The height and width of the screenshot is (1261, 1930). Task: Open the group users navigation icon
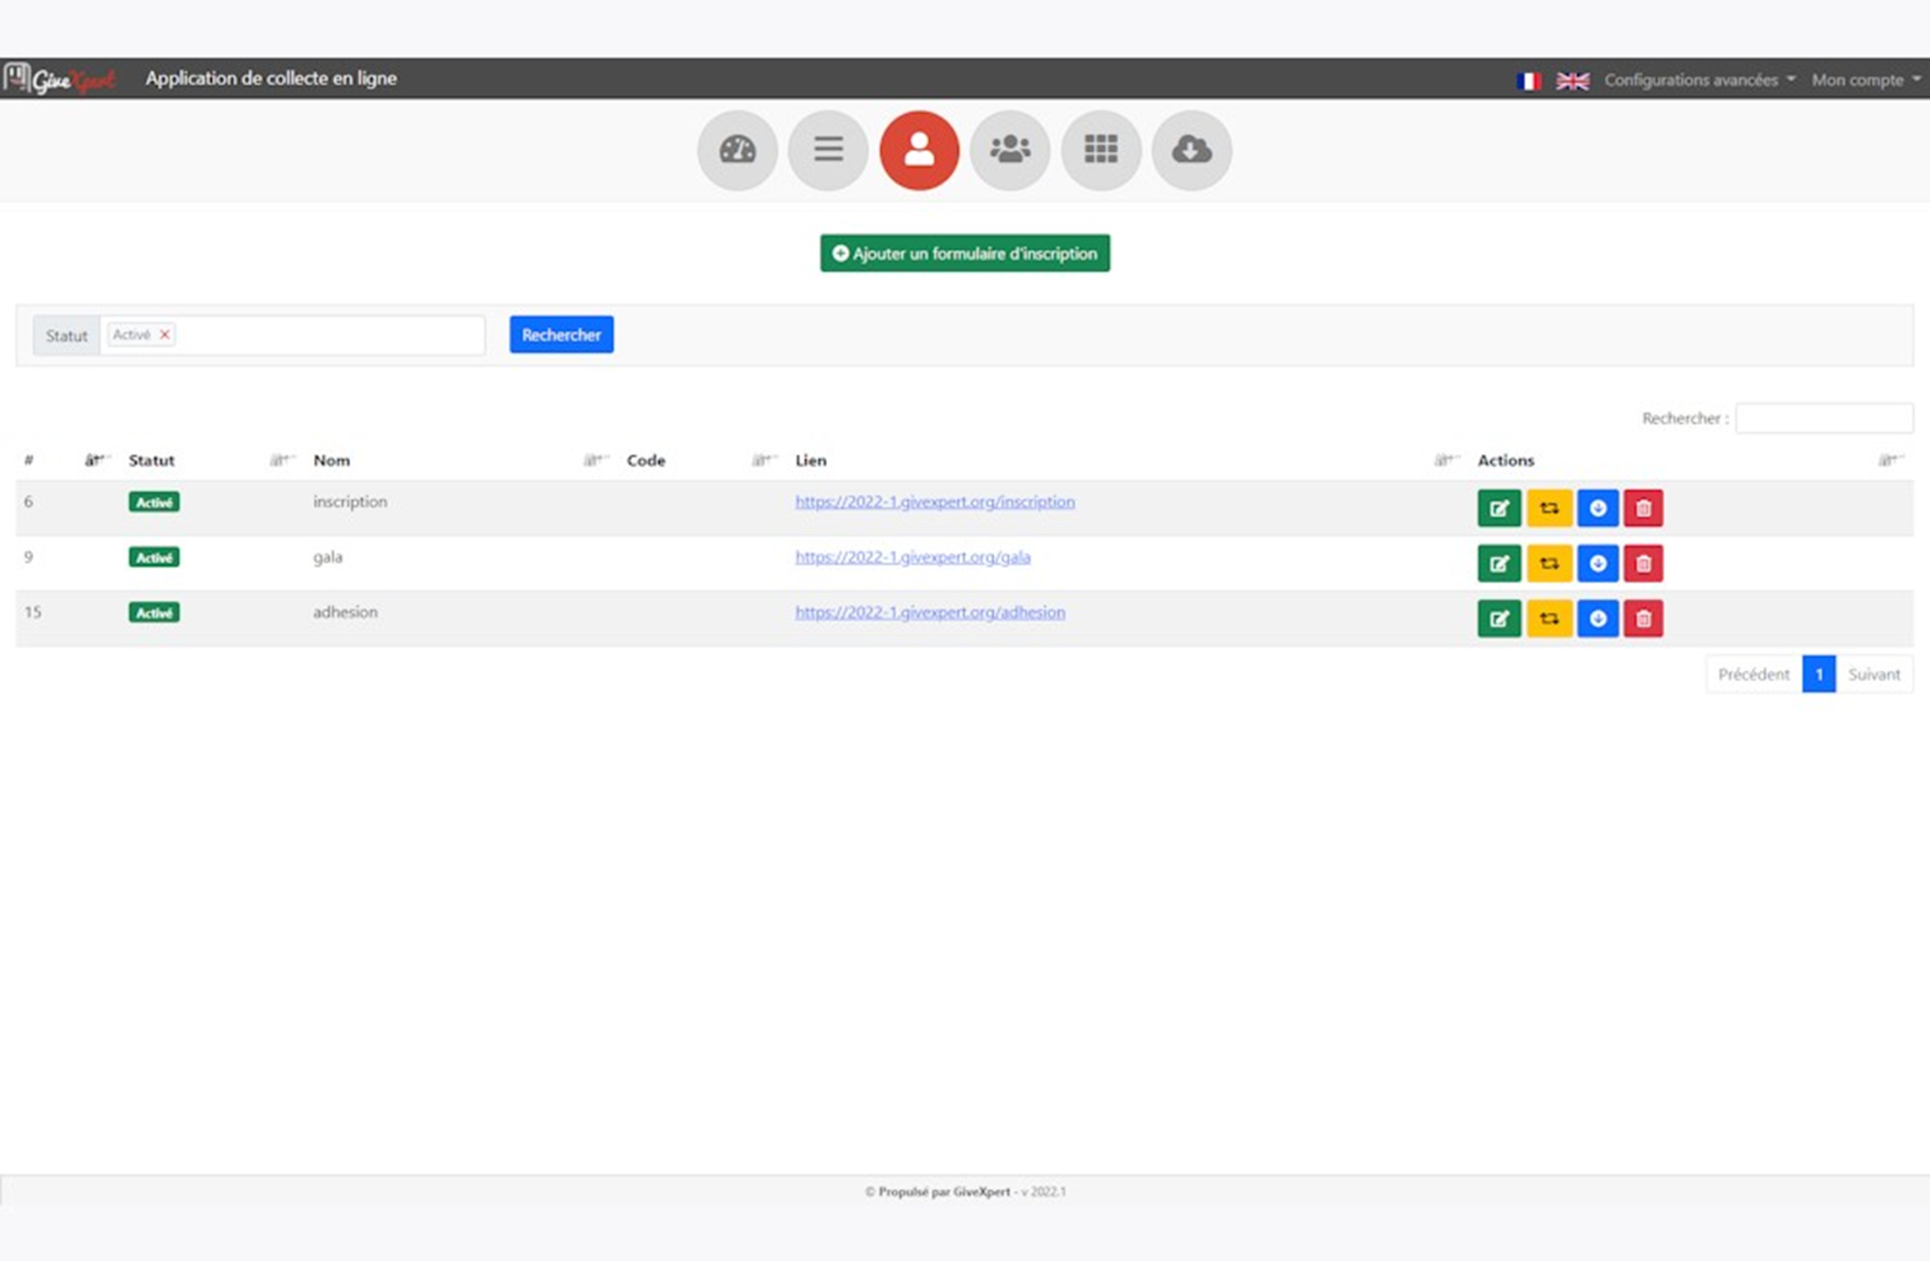(1010, 150)
